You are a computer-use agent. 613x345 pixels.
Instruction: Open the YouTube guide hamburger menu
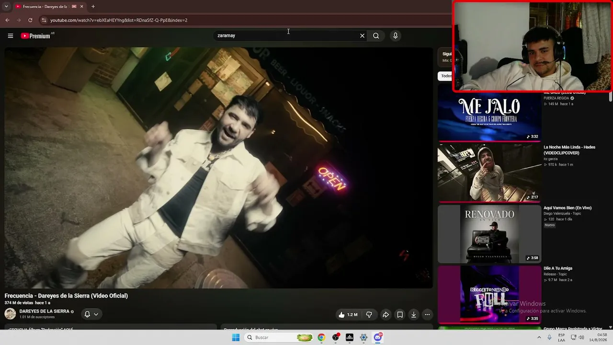[x=11, y=35]
